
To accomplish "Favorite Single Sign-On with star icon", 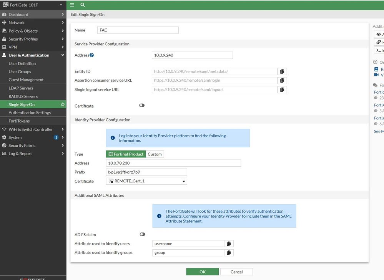I will (x=63, y=104).
